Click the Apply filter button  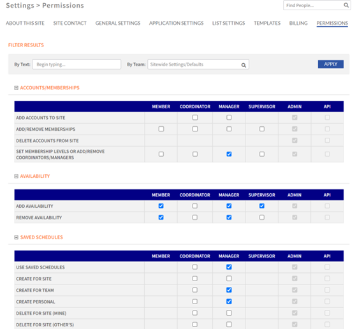tap(331, 64)
